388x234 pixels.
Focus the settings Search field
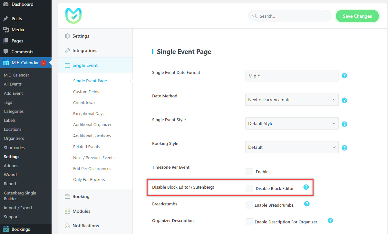click(x=289, y=16)
